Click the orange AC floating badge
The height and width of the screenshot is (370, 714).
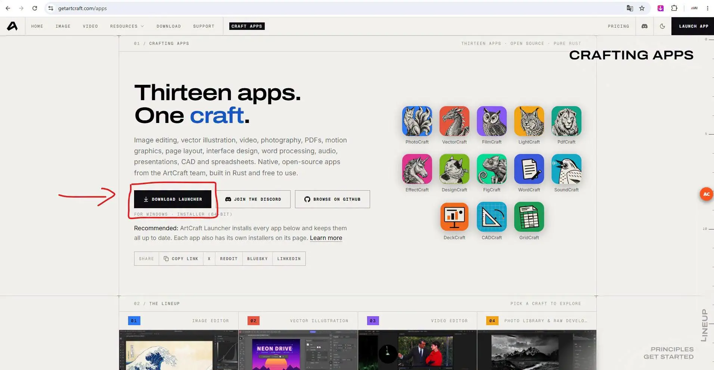(x=706, y=194)
